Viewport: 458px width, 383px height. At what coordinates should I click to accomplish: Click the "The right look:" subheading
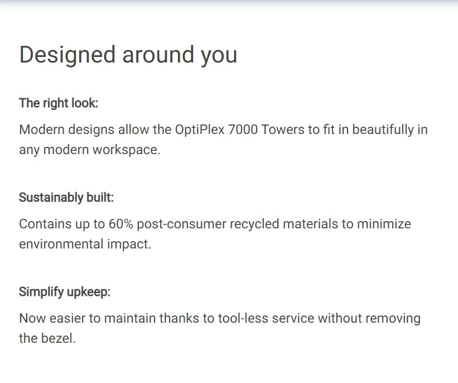(x=59, y=103)
